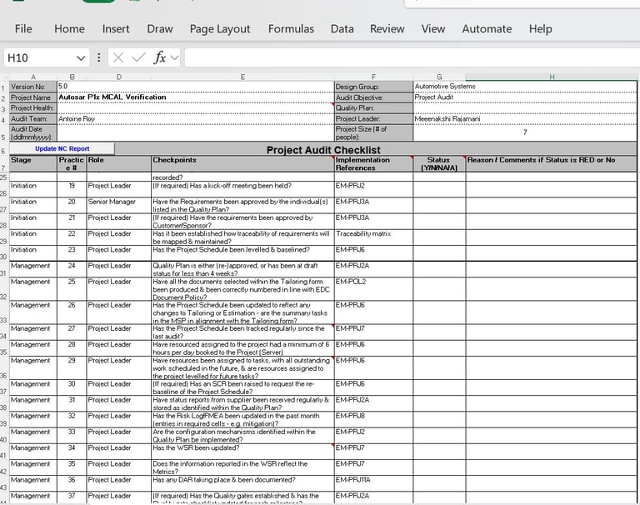Click 'Has the Project Schedule been levelled' cell
This screenshot has height=505, width=640.
[x=242, y=253]
